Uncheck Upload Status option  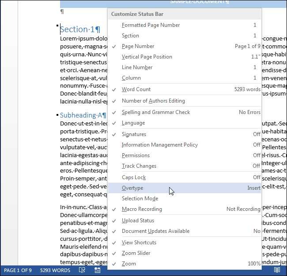tap(185, 221)
